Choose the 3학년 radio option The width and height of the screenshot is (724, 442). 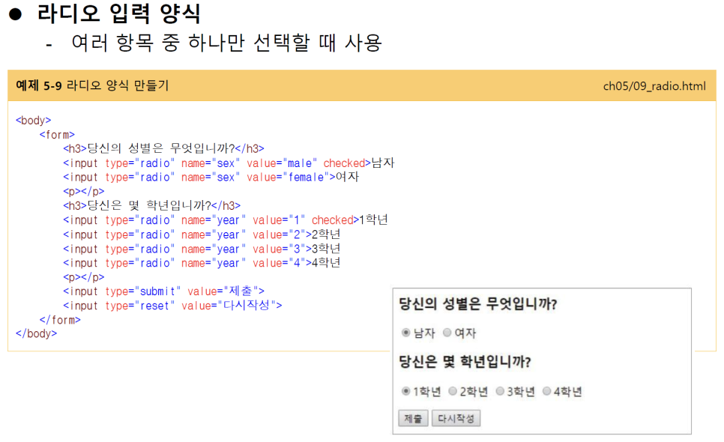coord(500,391)
